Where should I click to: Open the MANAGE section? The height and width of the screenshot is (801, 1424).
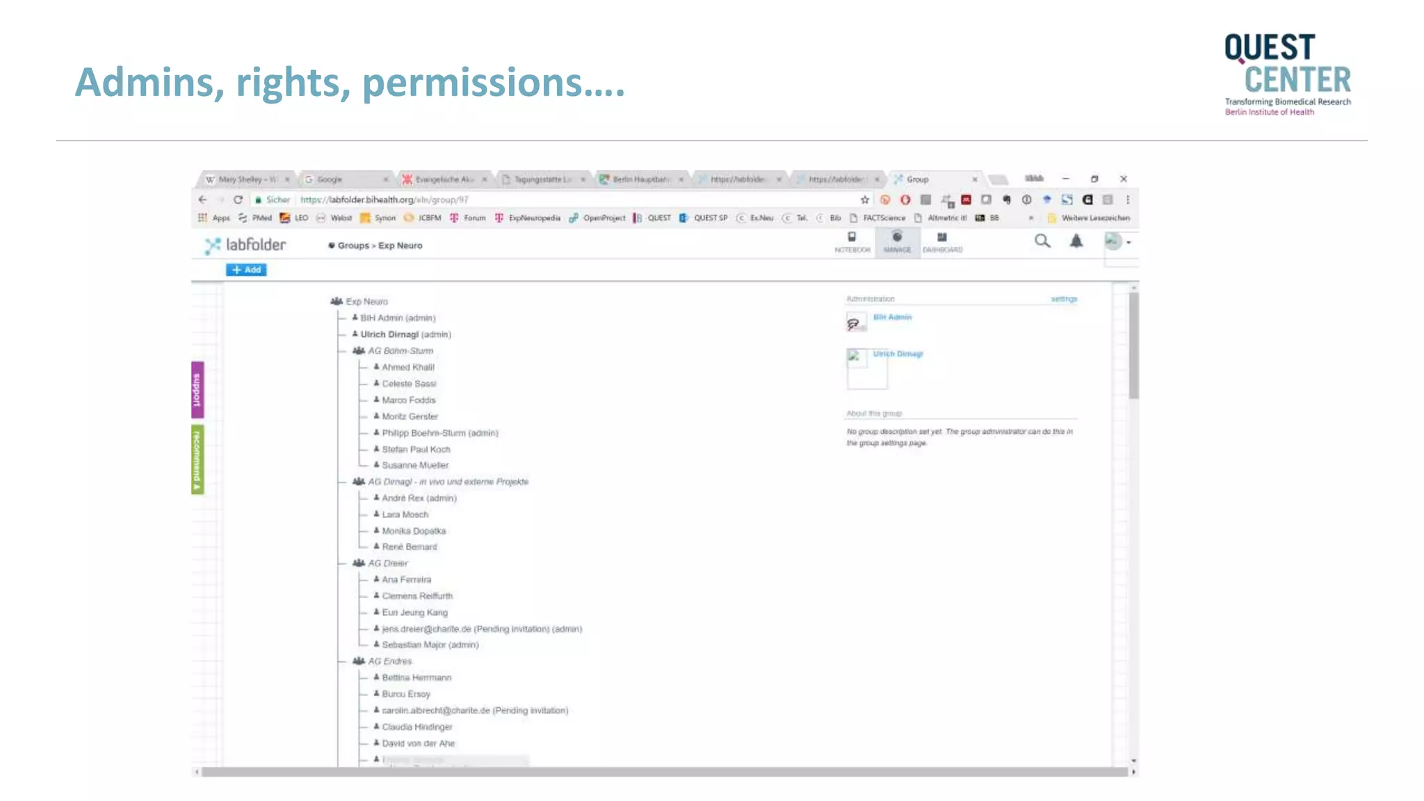click(897, 243)
